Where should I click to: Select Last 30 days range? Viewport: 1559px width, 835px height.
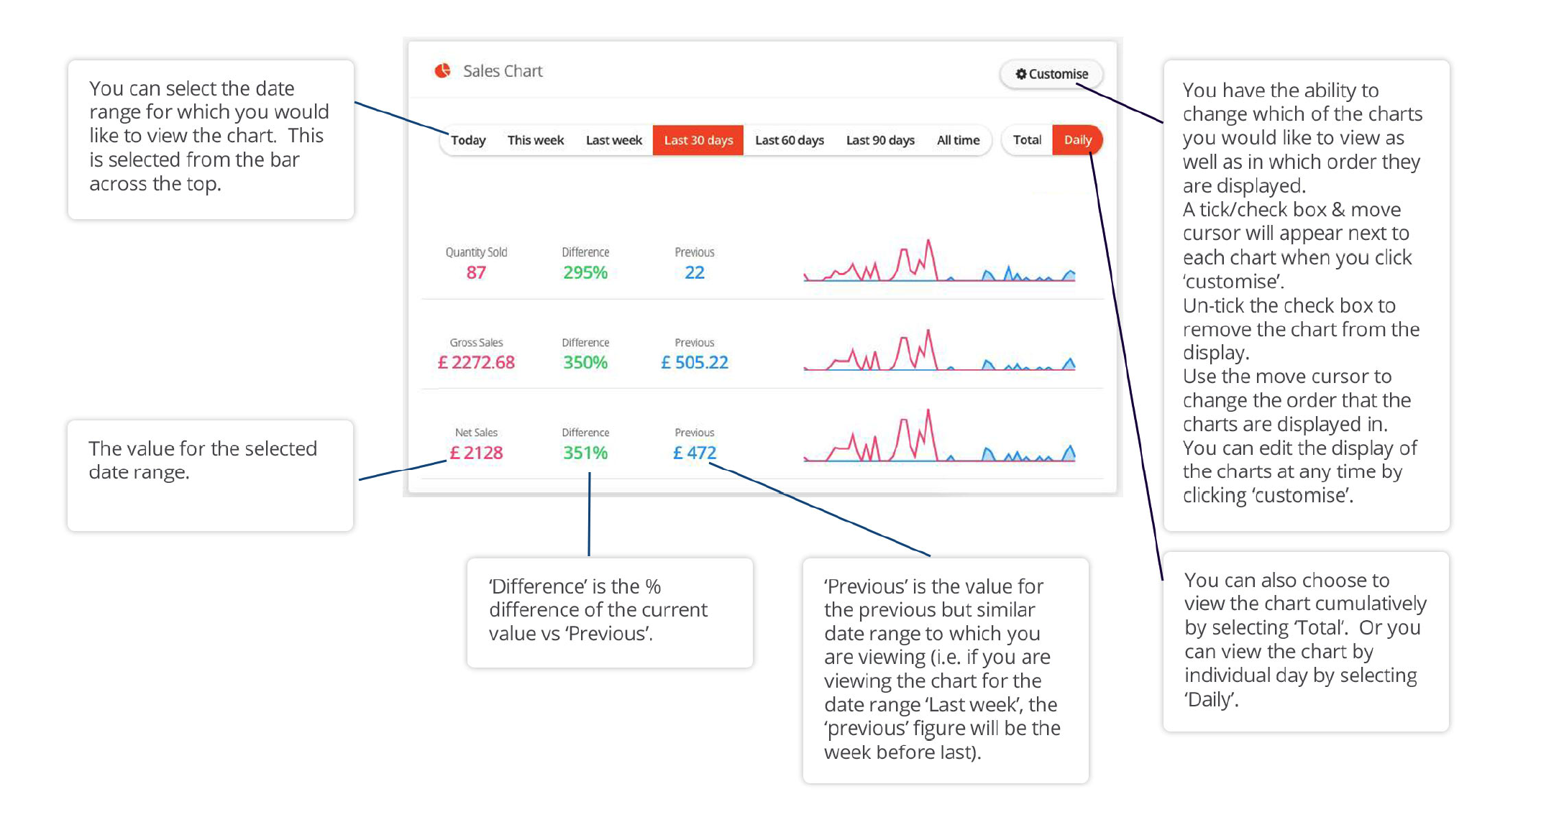698,140
